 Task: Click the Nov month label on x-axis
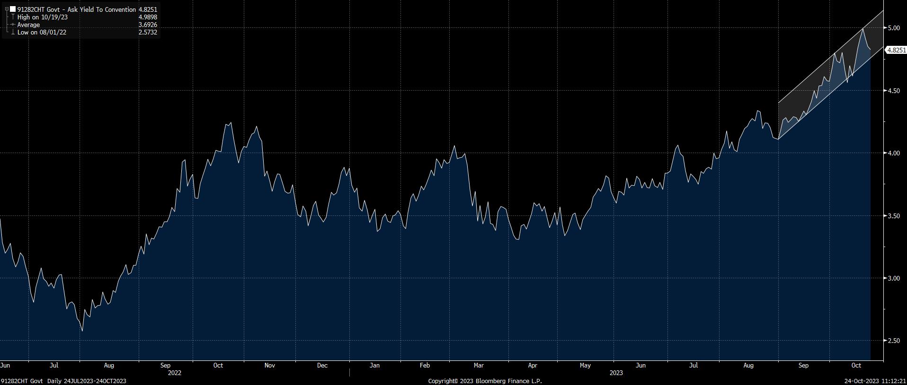click(x=270, y=365)
